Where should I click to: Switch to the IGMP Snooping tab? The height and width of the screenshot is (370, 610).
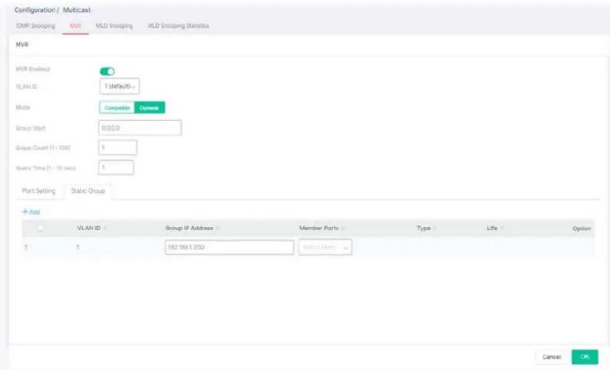[x=35, y=26]
